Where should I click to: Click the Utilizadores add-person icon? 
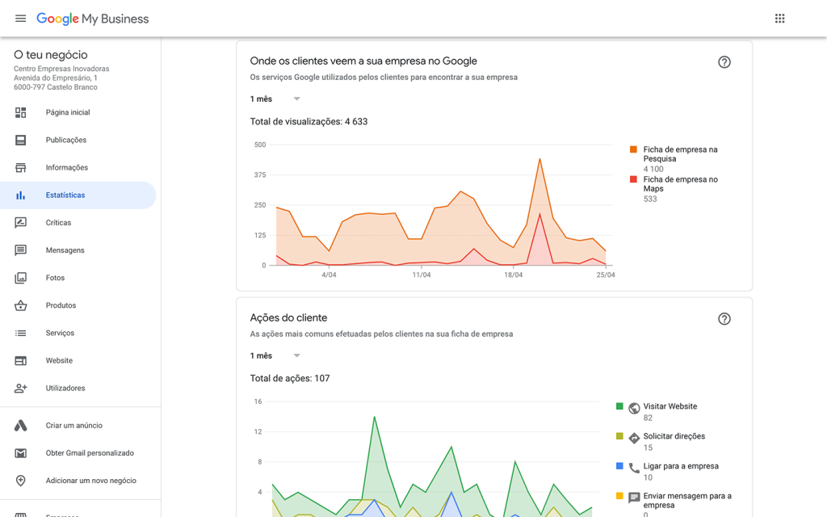point(20,389)
